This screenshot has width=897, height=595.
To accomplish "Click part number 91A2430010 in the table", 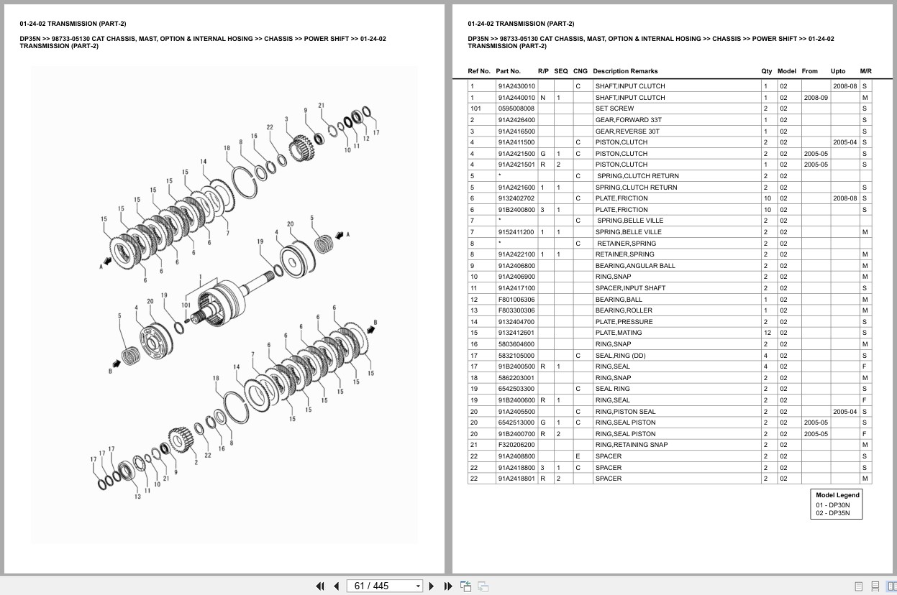I will 512,86.
